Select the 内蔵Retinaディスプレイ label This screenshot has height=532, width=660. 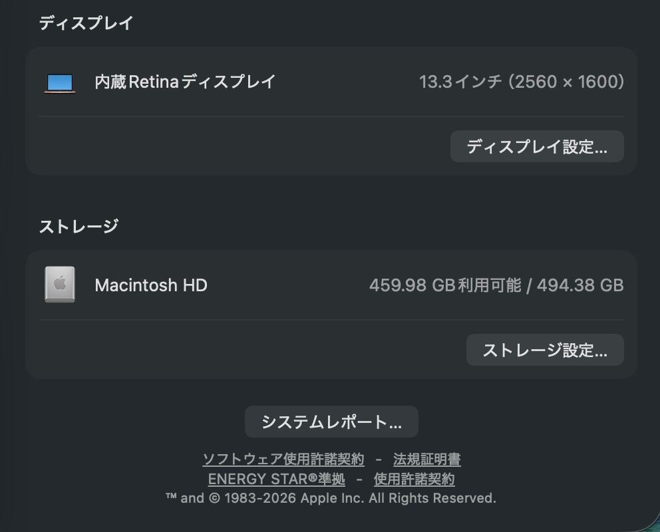[x=185, y=82]
